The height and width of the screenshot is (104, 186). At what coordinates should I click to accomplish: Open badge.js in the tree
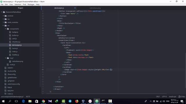click(x=15, y=32)
